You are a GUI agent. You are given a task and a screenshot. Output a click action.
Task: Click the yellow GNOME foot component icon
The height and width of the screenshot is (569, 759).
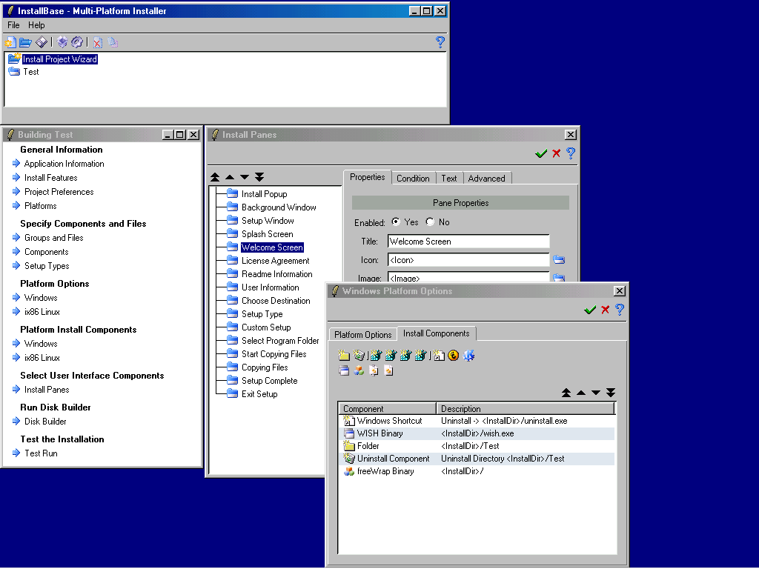(454, 356)
